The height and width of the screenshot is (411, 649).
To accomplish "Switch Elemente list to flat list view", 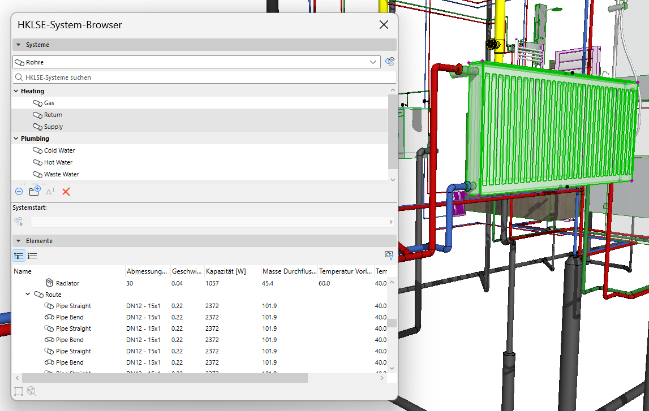I will (x=32, y=256).
